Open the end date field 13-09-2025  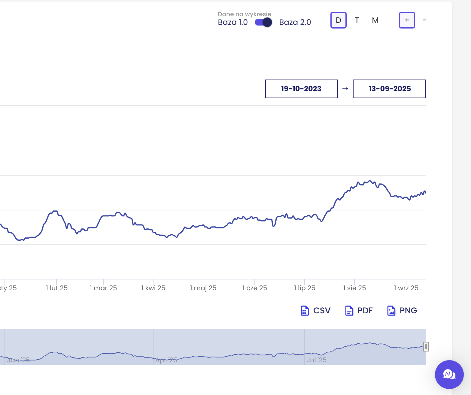coord(389,89)
